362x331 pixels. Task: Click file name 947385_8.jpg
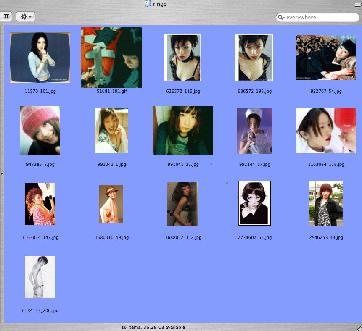pos(40,164)
